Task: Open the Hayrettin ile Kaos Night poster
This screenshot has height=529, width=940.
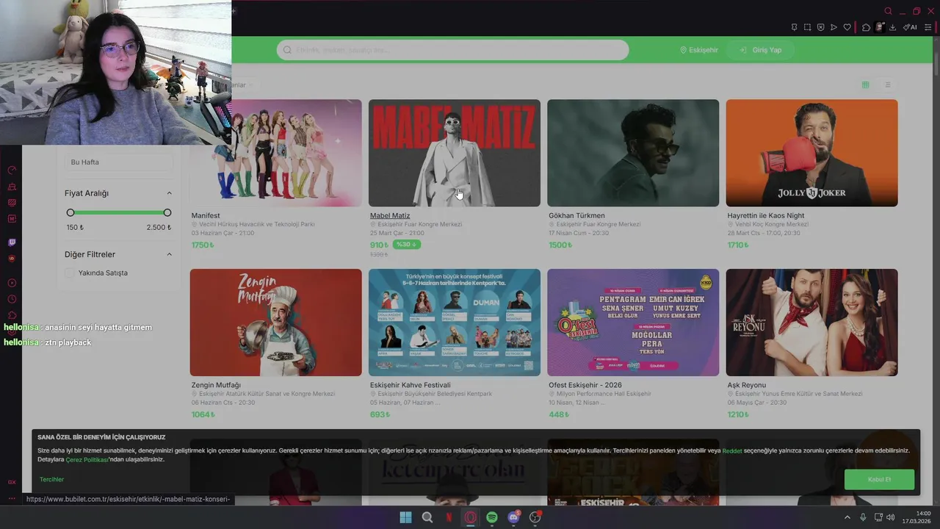Action: coord(811,153)
